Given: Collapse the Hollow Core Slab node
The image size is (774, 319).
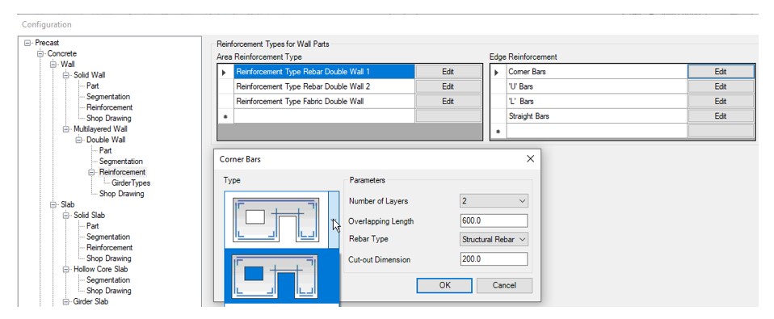Looking at the screenshot, I should pyautogui.click(x=66, y=269).
